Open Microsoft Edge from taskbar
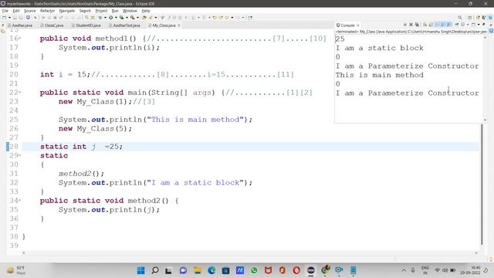 [x=211, y=270]
